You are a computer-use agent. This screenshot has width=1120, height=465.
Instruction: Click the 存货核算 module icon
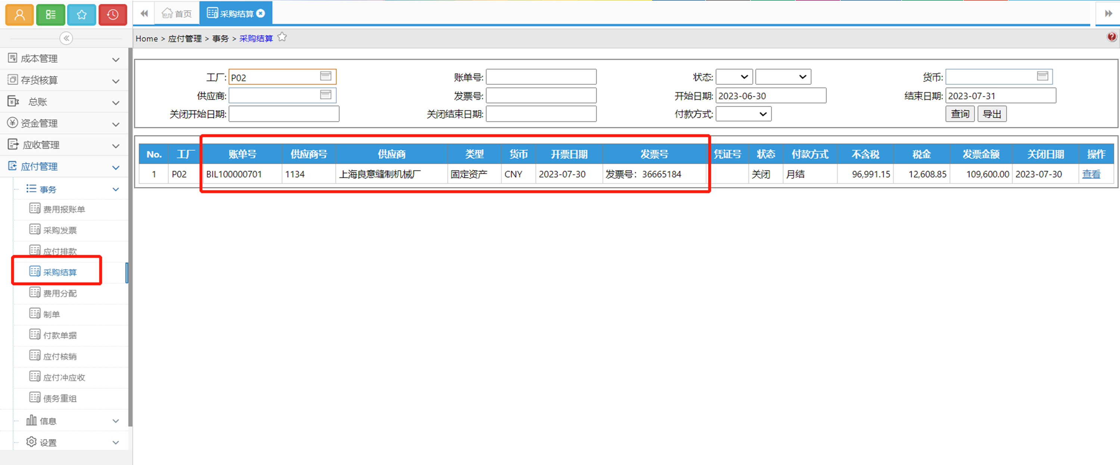tap(13, 80)
